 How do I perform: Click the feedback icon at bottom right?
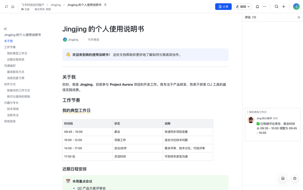(x=283, y=178)
